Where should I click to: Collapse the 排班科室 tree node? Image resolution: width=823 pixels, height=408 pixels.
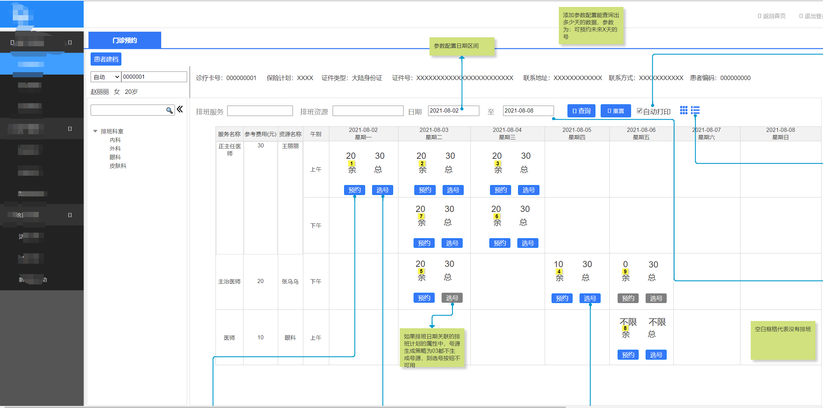point(95,131)
